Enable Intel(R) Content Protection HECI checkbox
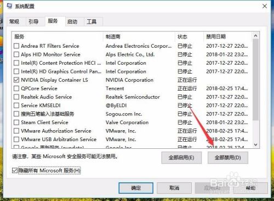This screenshot has width=274, height=201. 16,63
